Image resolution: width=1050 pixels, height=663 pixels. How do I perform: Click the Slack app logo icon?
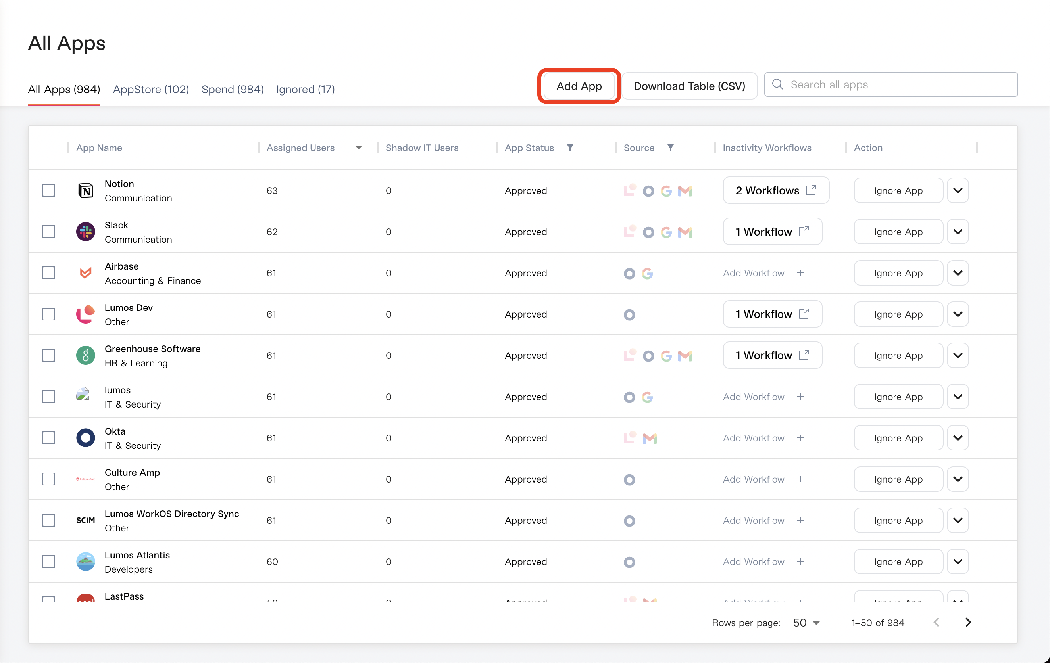pos(85,232)
